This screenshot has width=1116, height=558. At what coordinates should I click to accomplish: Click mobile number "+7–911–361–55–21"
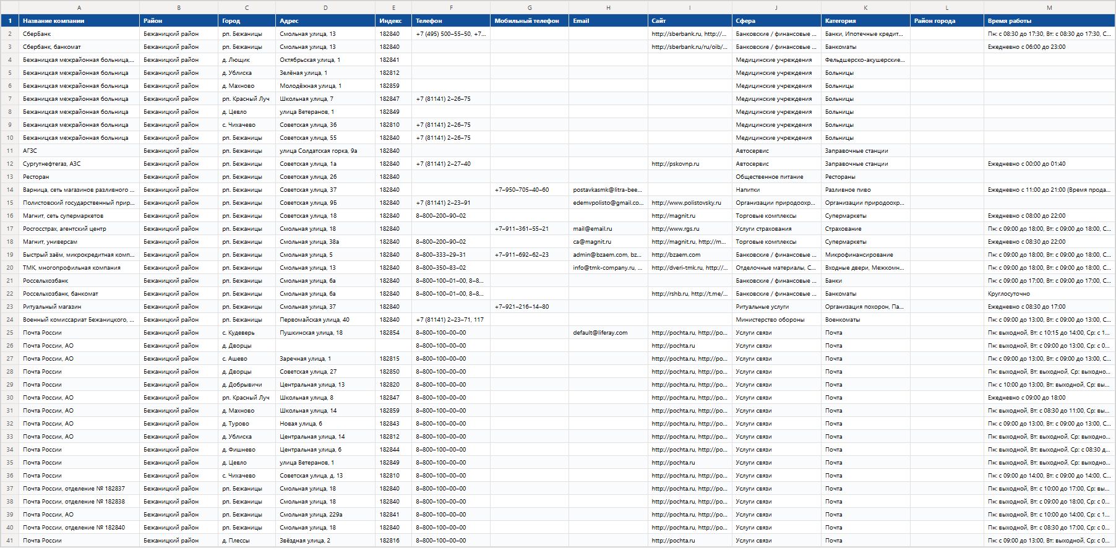[x=530, y=229]
